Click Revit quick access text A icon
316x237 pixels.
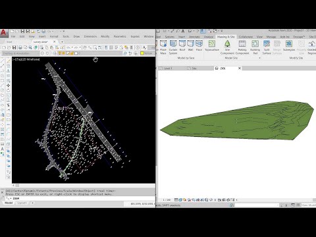183,31
